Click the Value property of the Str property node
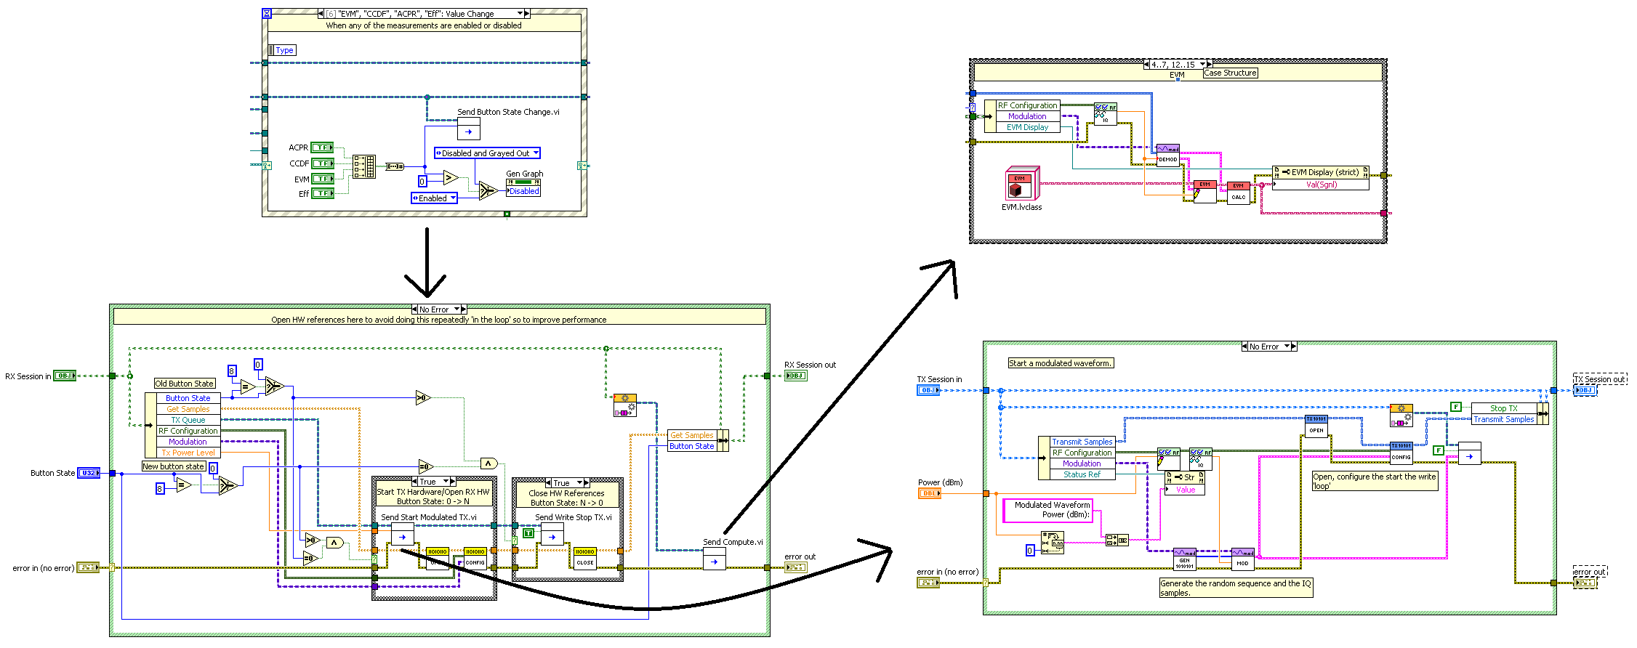Screen dimensions: 1637x648 pos(1186,490)
